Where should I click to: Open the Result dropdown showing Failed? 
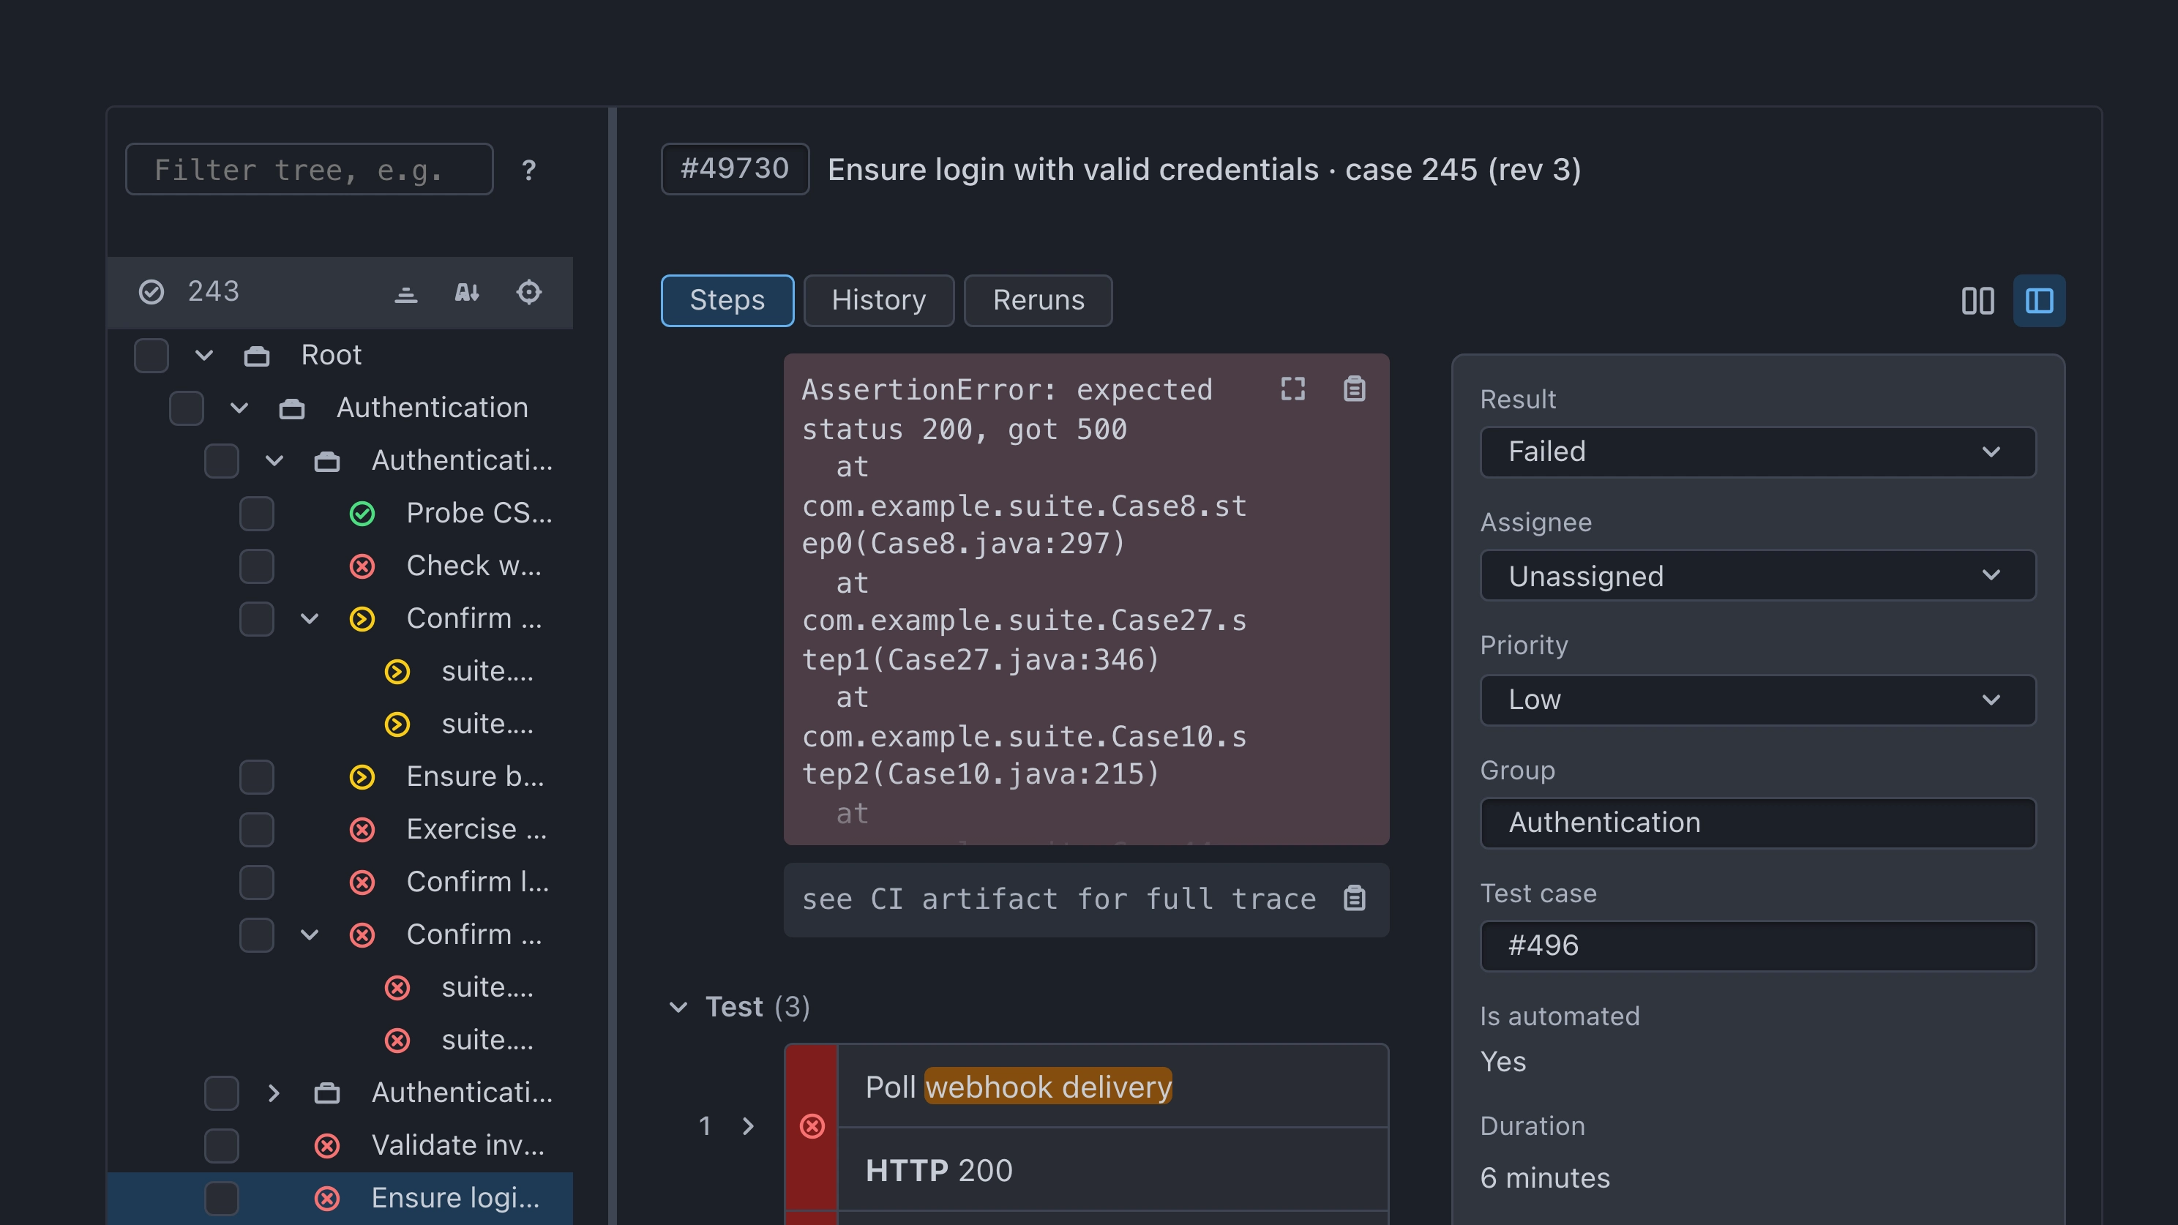(x=1758, y=452)
